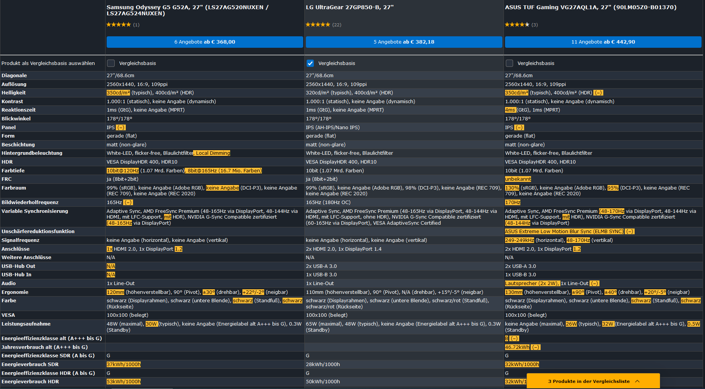Select the Auflösung row label
This screenshot has width=705, height=389.
[x=14, y=84]
